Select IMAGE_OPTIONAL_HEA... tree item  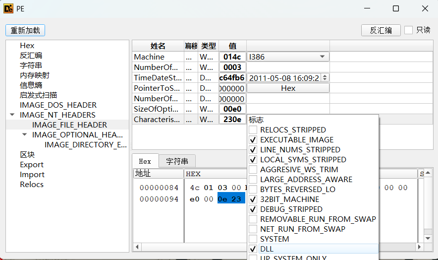tap(77, 135)
